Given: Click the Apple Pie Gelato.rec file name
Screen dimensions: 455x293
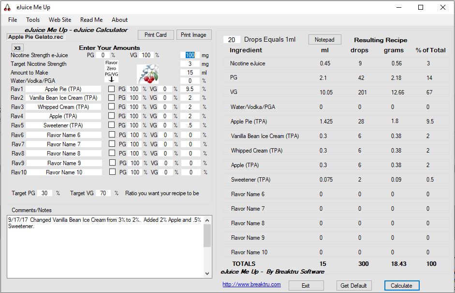Looking at the screenshot, I should pyautogui.click(x=36, y=37).
